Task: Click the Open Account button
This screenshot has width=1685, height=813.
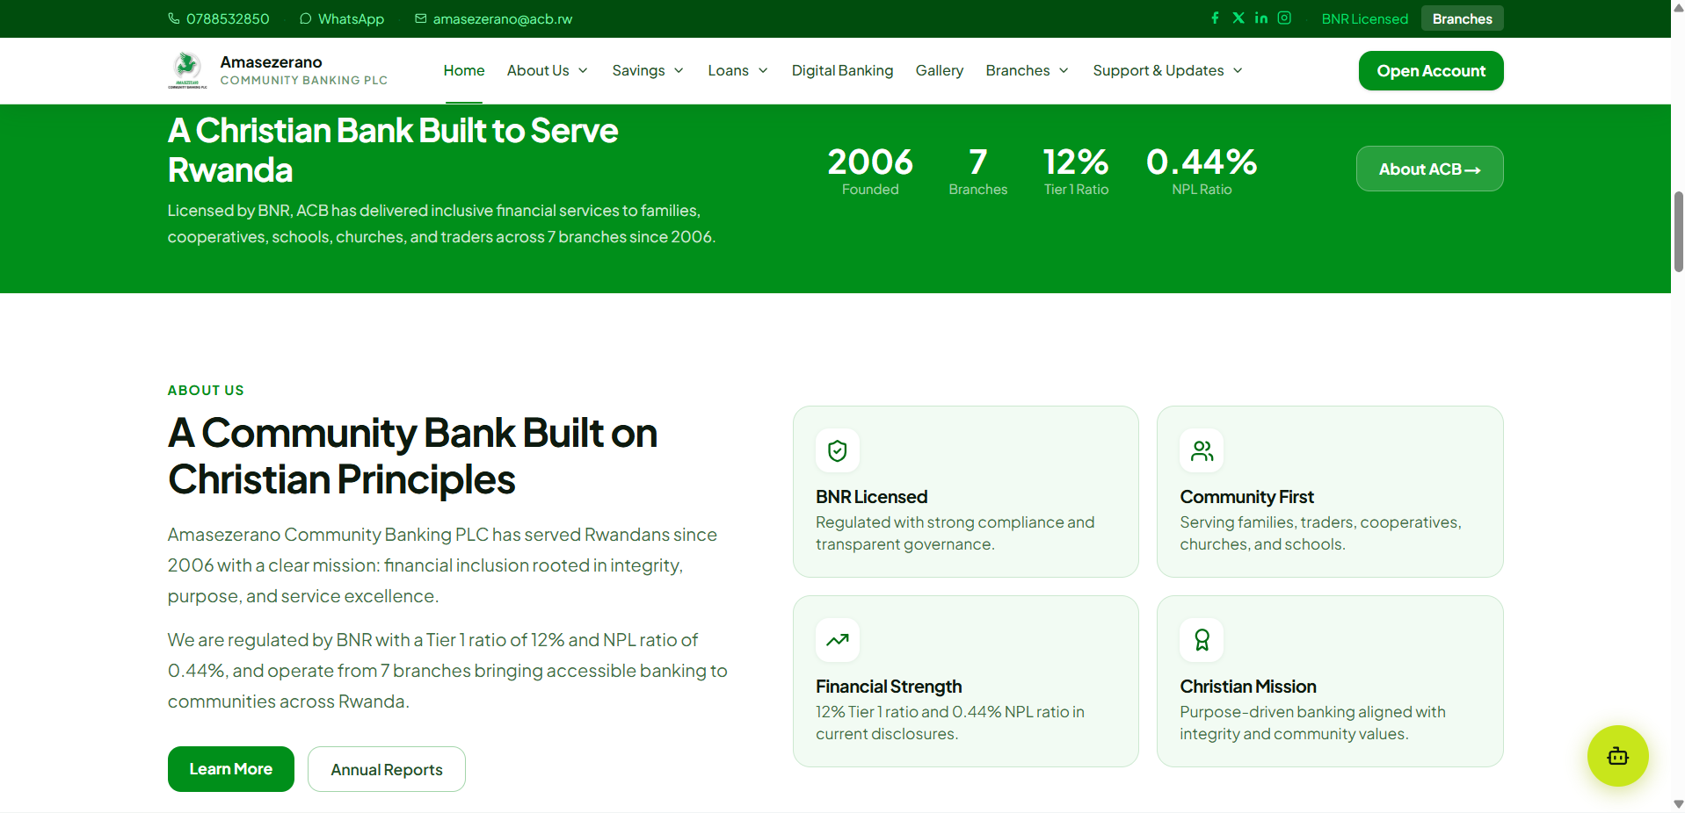Action: point(1431,71)
